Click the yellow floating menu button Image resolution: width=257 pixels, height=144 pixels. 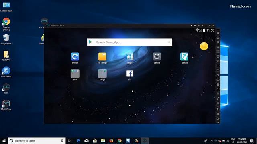(204, 46)
